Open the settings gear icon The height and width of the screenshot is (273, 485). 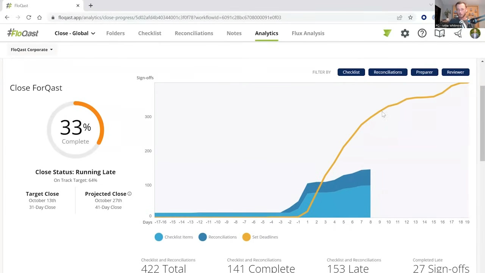tap(405, 33)
